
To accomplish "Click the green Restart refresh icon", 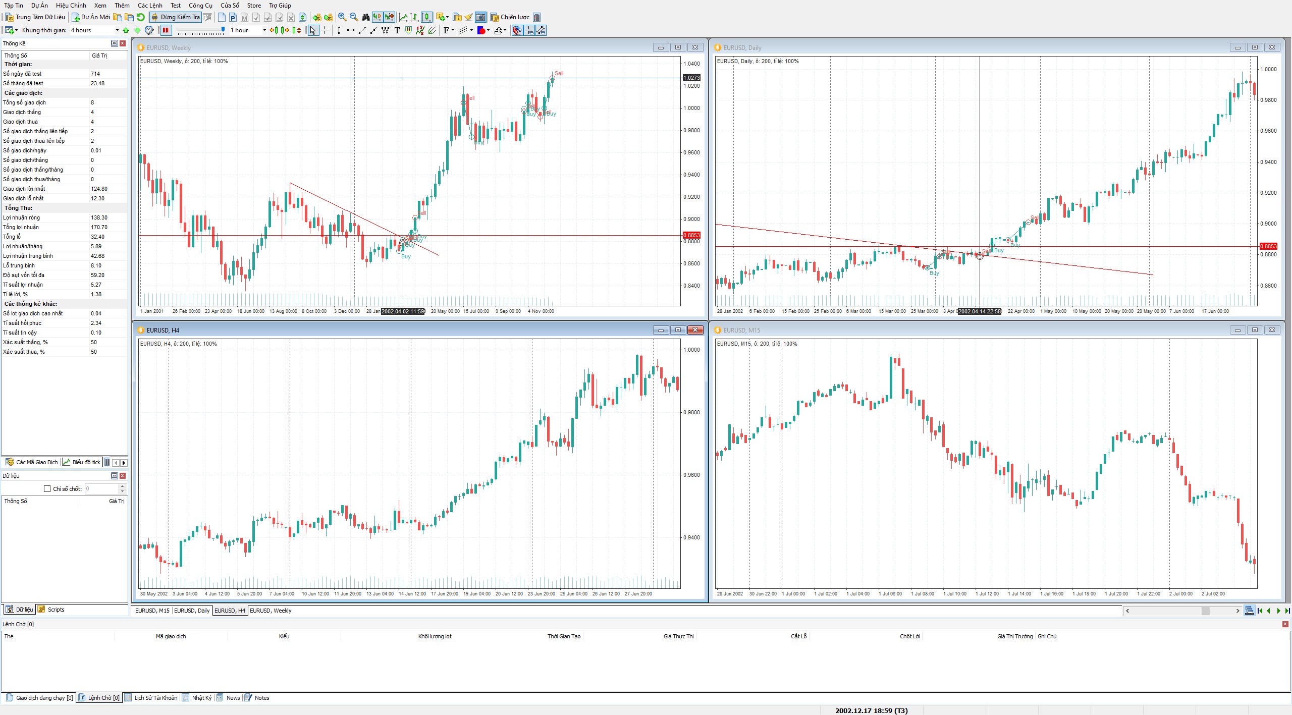I will click(x=141, y=17).
